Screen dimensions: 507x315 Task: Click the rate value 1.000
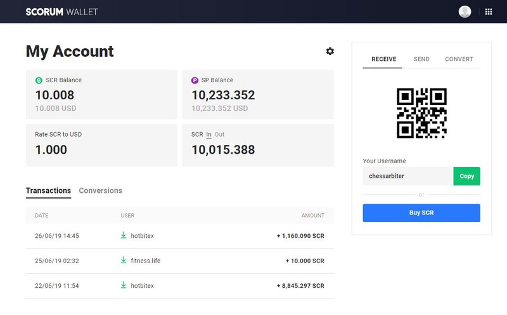[51, 149]
